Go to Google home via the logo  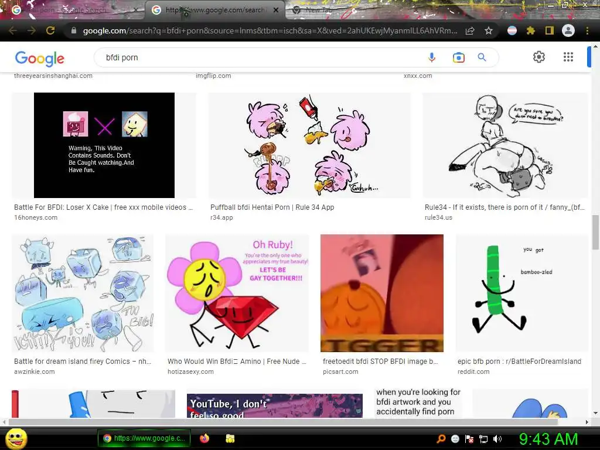pos(39,59)
